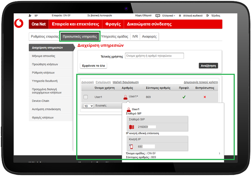Click the Σταθερό SIP desk phone icon
Image resolution: width=251 pixels, height=176 pixels.
[x=132, y=127]
